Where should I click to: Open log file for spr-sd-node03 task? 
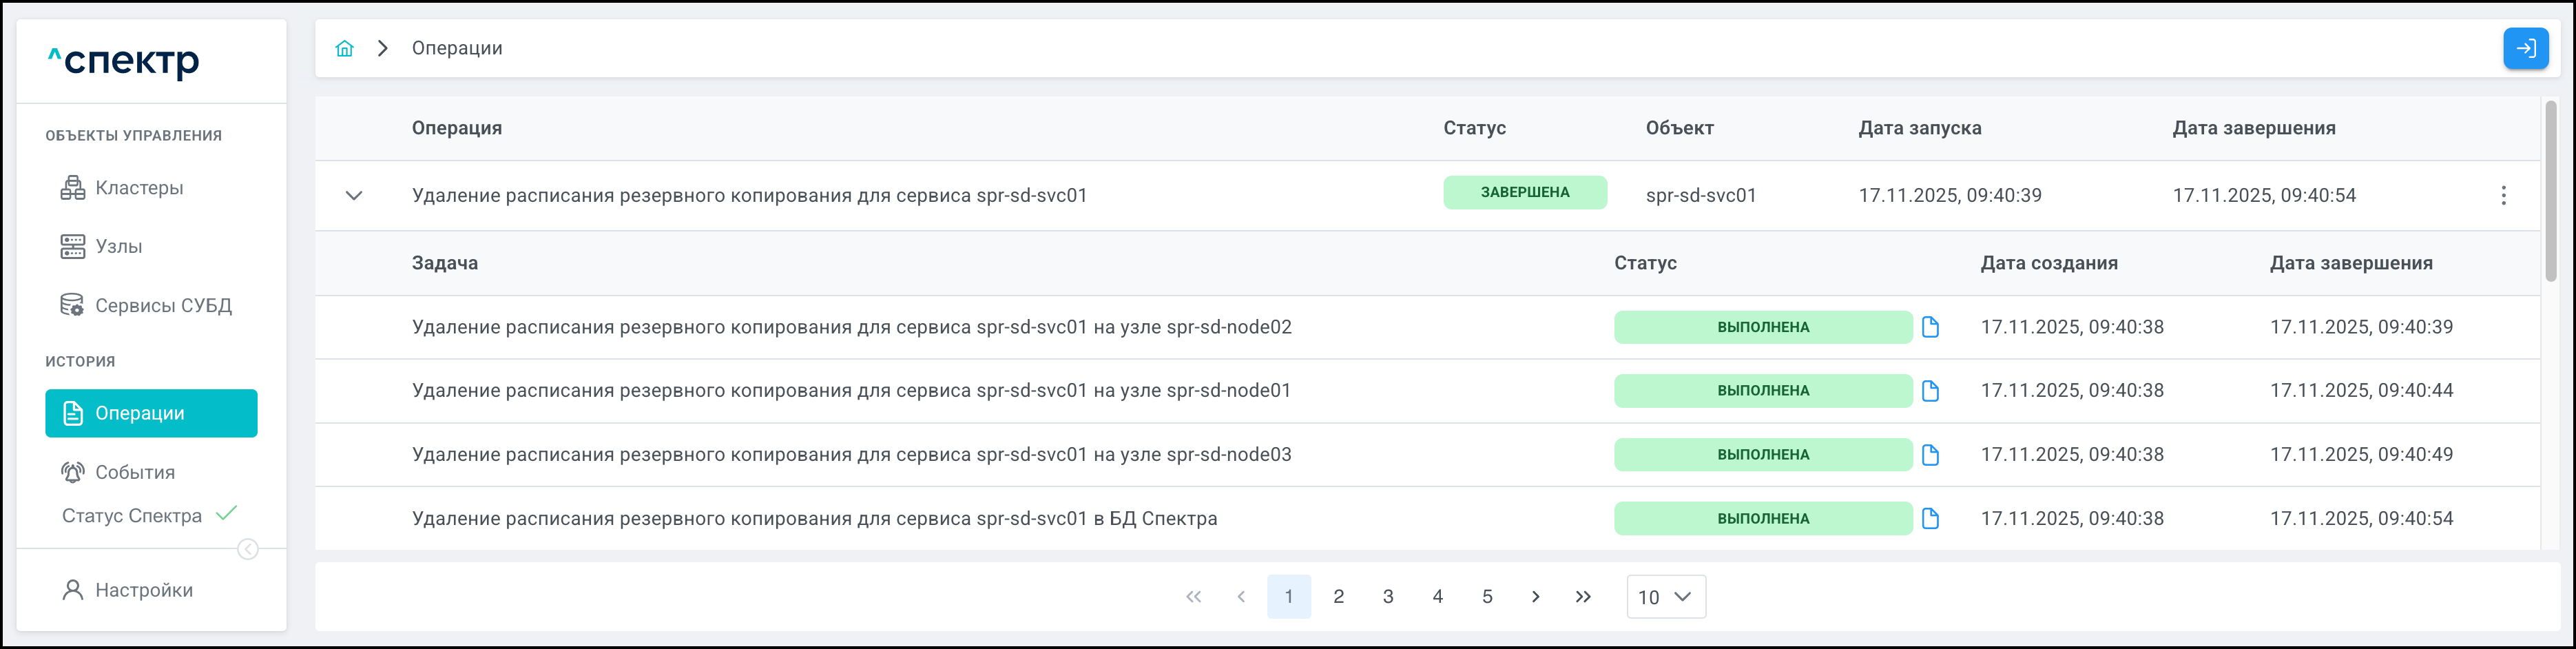[x=1930, y=455]
